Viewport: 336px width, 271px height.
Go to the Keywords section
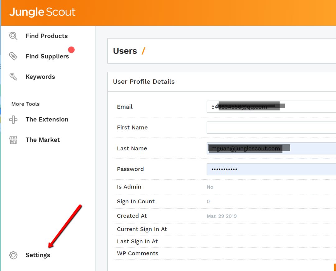(40, 77)
